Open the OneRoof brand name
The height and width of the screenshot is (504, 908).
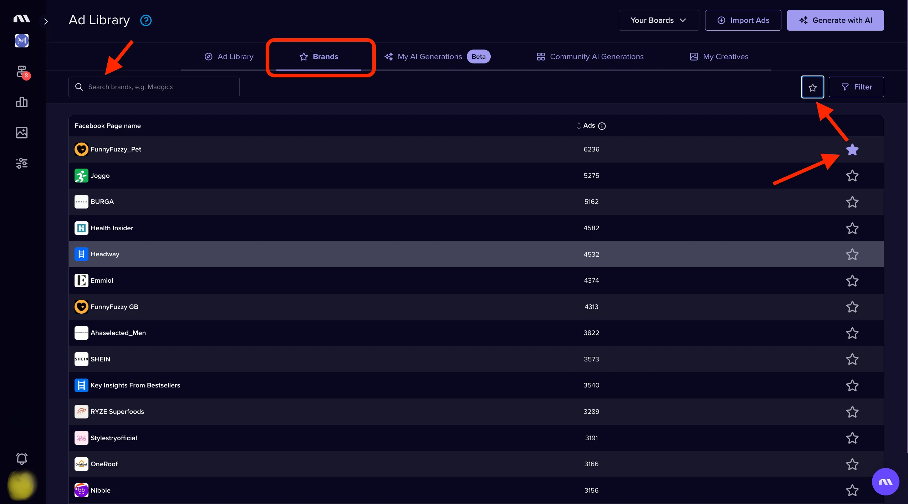click(x=104, y=464)
